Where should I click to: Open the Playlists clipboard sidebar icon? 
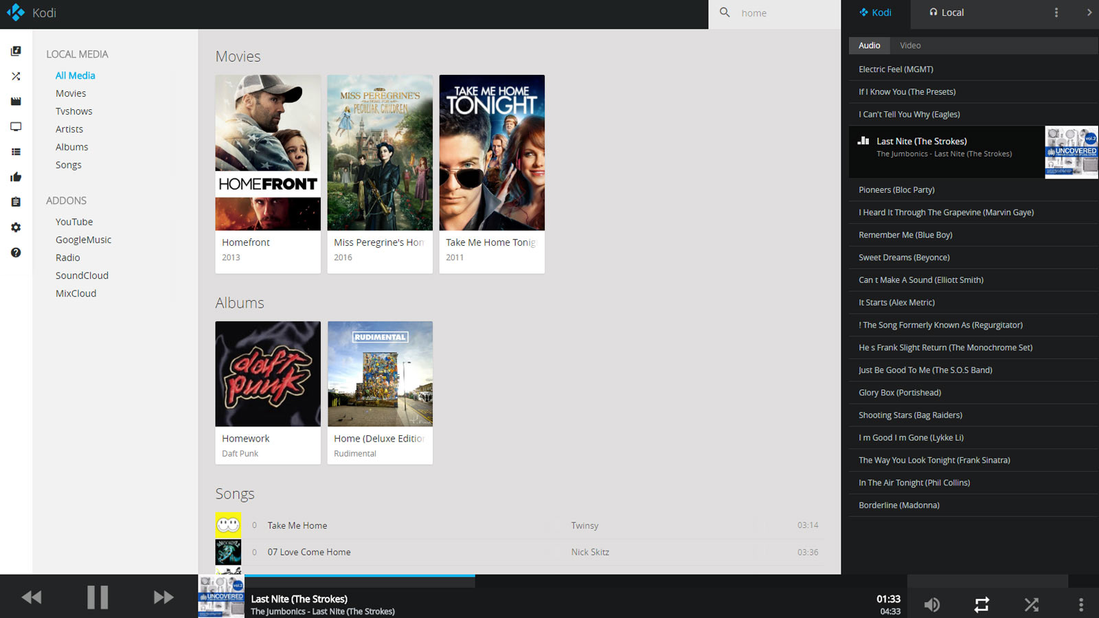tap(16, 202)
